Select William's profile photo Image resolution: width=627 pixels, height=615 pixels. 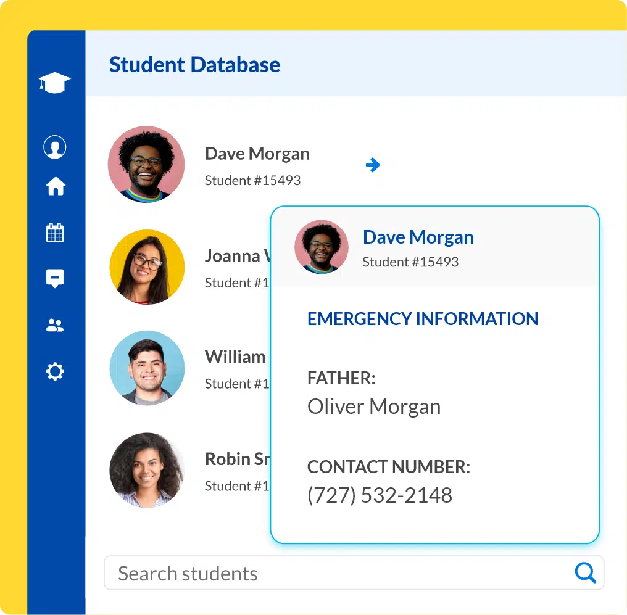click(147, 368)
